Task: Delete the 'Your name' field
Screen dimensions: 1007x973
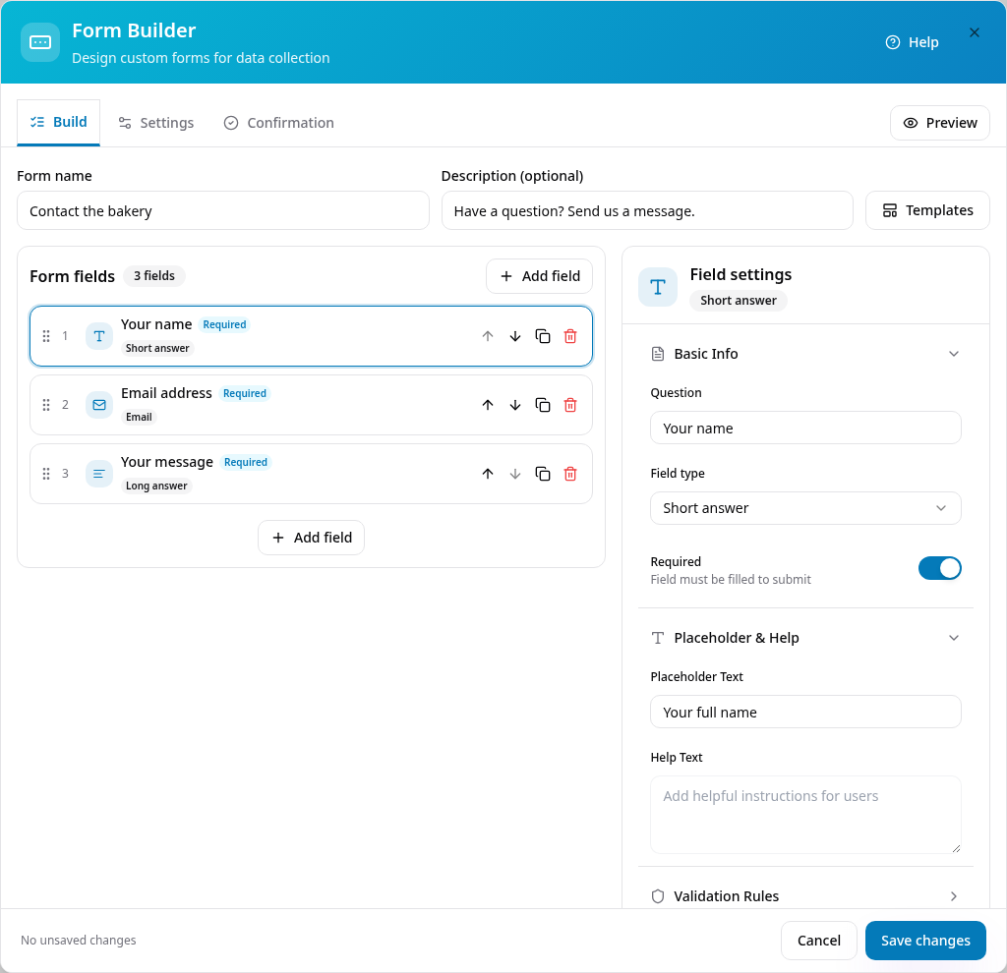Action: coord(570,336)
